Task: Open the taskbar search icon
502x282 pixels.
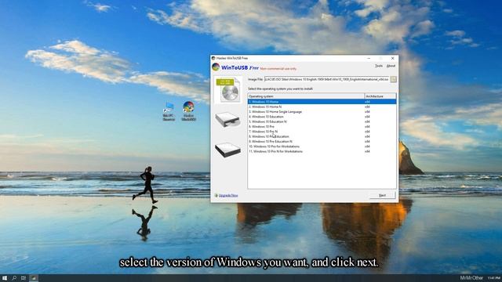Action: click(x=14, y=278)
